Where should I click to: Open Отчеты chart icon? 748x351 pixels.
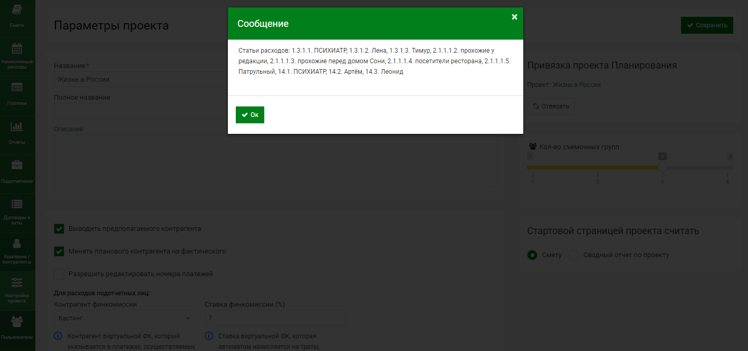coord(17,126)
